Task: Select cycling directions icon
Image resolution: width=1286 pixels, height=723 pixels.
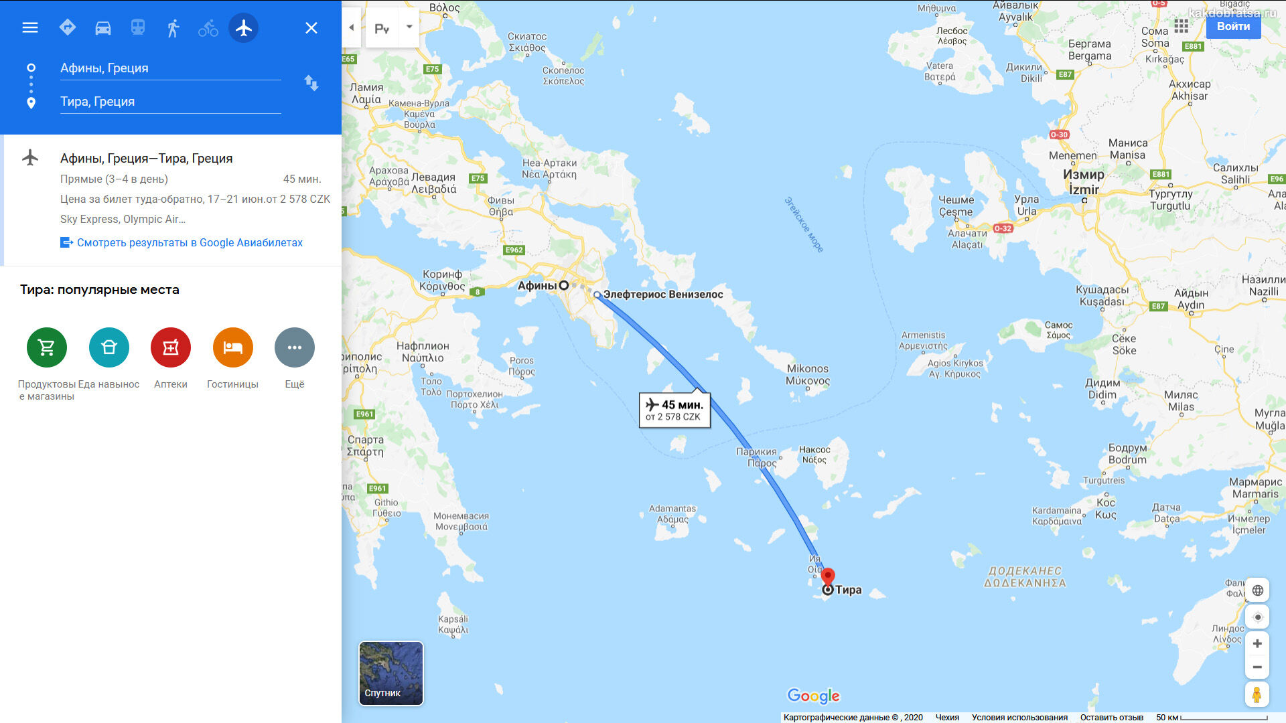Action: coord(208,28)
